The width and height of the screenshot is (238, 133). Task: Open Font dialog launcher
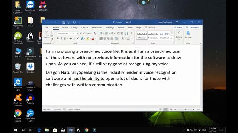[97, 44]
